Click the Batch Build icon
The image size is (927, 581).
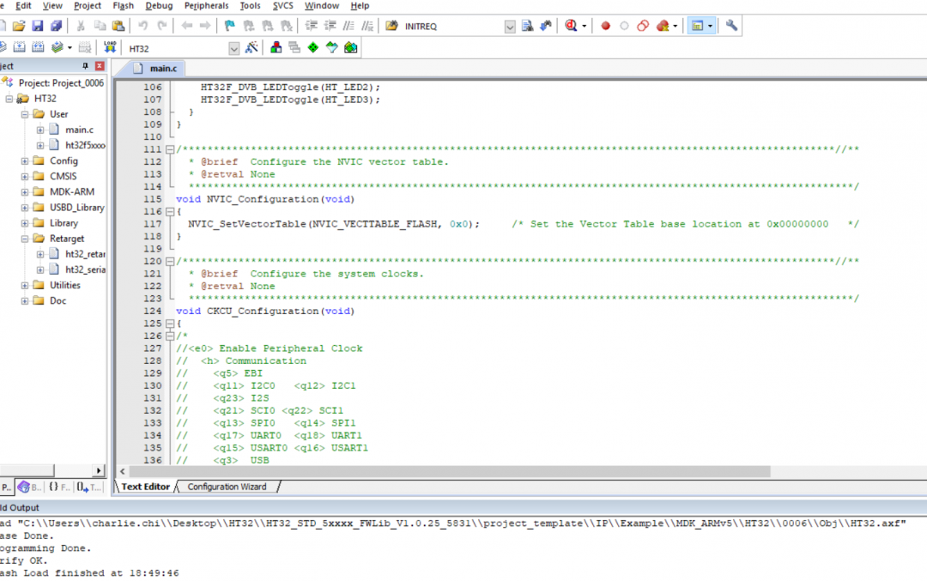pyautogui.click(x=58, y=48)
